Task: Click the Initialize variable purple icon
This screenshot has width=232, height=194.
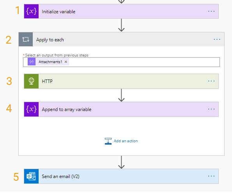Action: (31, 11)
